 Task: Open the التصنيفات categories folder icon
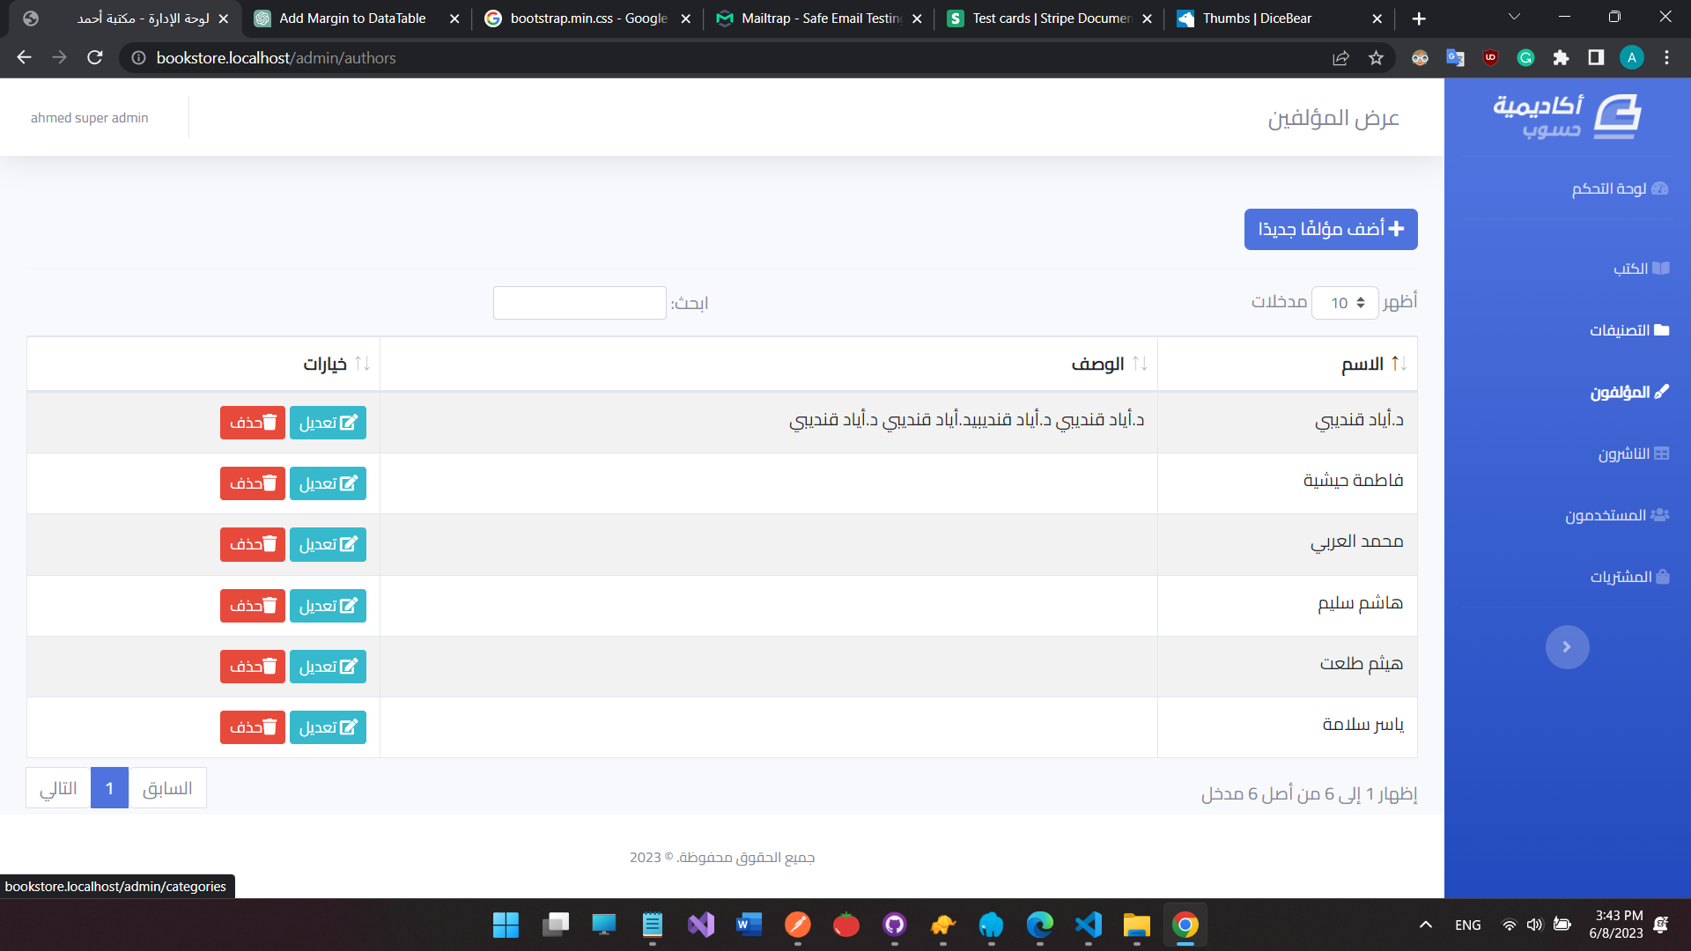(x=1661, y=329)
